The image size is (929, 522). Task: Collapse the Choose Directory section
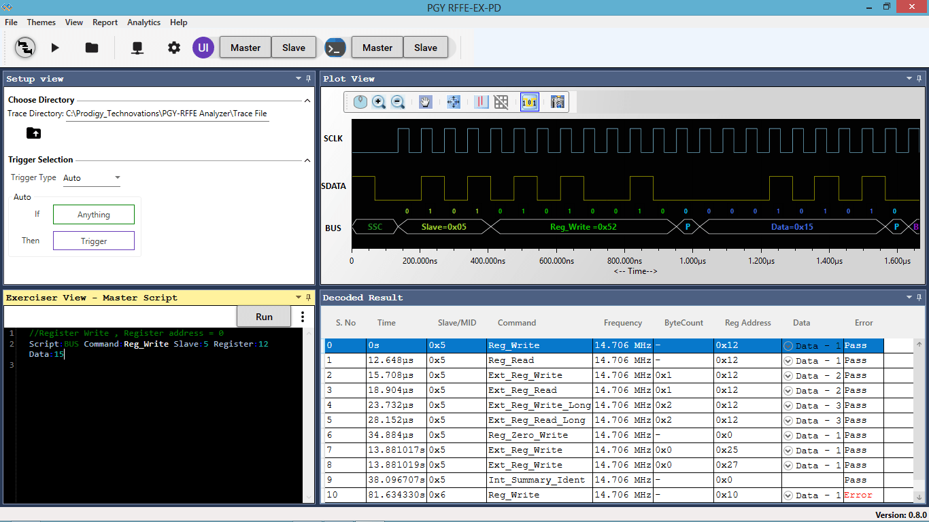(x=307, y=101)
